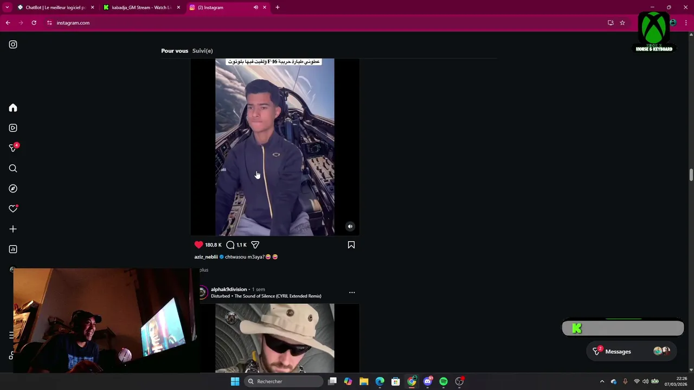Open the Sound of Silence audio link

[266, 296]
